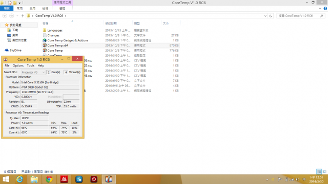328x184 pixels.
Task: Click CoreTemp V1.0 RC6 in the address path
Action: point(49,16)
